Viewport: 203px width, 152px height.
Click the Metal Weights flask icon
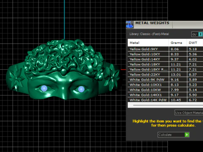coord(129,24)
